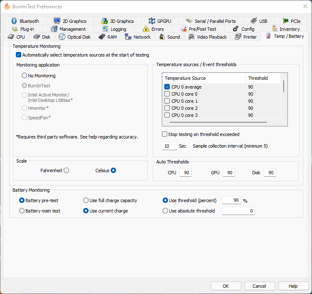Screen dimensions: 312x294
Task: Click the Video Playback camera icon
Action: pyautogui.click(x=191, y=37)
